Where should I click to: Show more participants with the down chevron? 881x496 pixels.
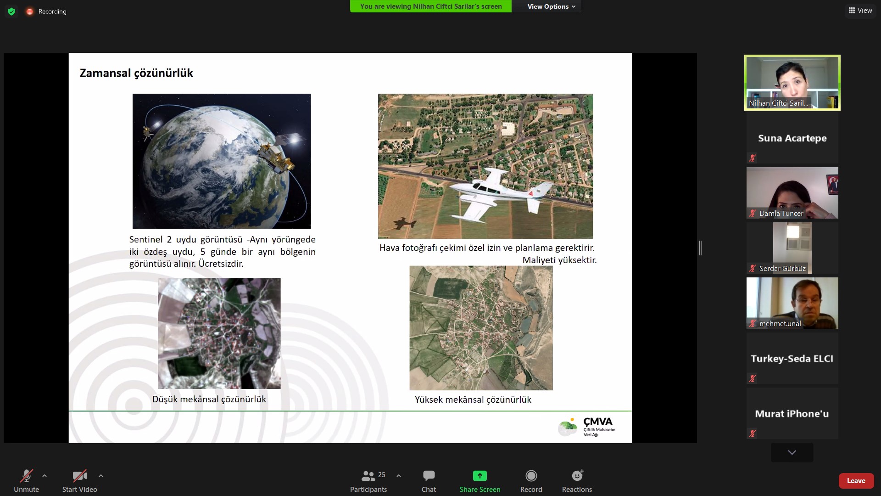tap(792, 452)
